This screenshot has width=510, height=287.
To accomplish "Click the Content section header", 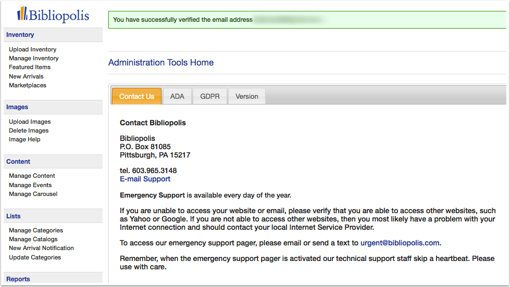I will (53, 162).
